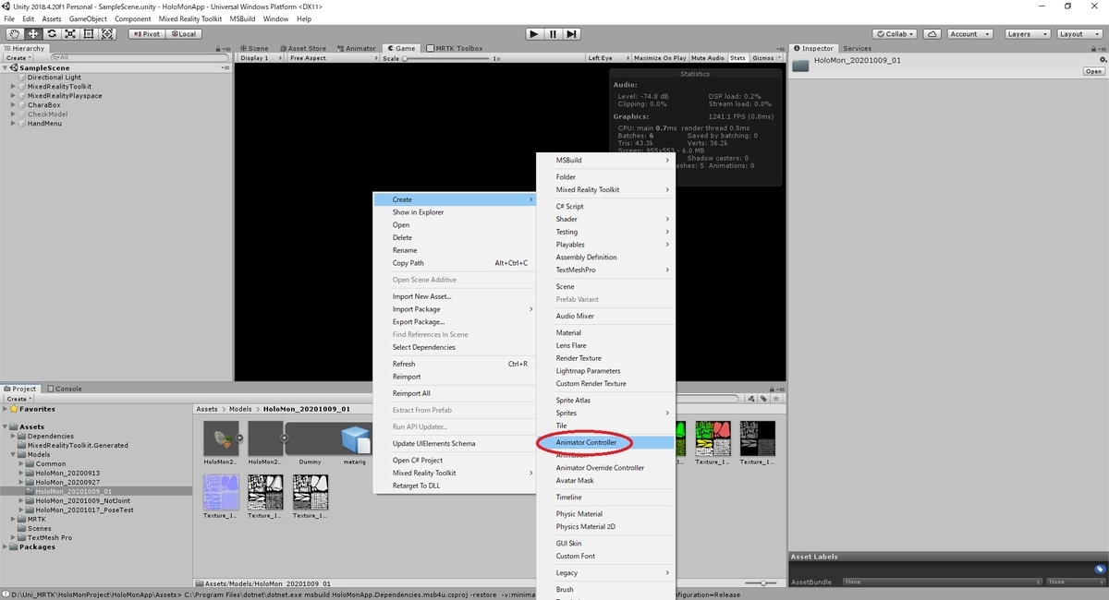
Task: Click Assets in the Project breadcrumb
Action: pyautogui.click(x=207, y=409)
